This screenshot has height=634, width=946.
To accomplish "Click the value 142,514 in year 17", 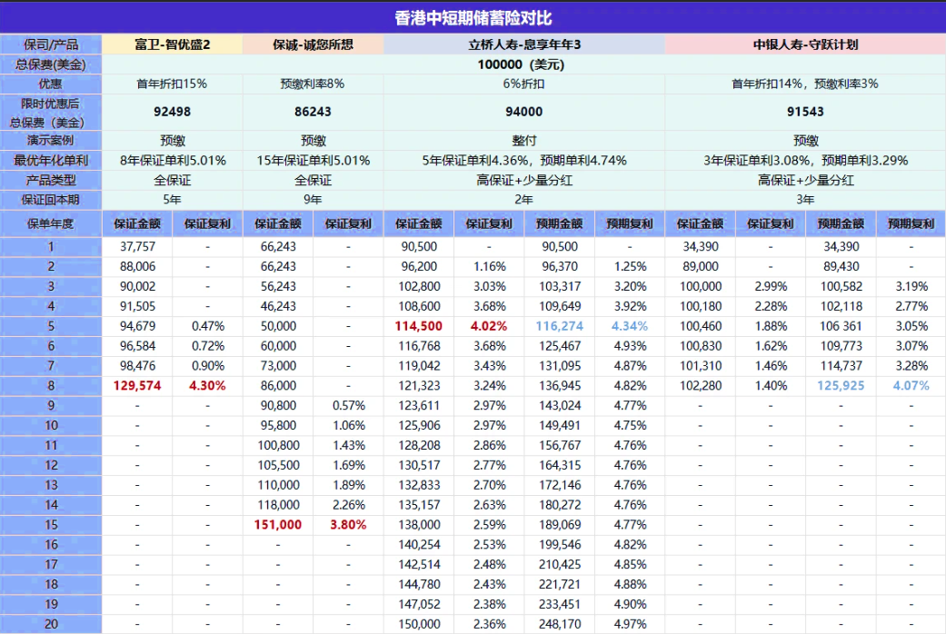I will coord(419,565).
